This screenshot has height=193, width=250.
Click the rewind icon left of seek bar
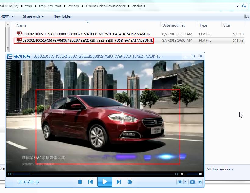point(9,174)
